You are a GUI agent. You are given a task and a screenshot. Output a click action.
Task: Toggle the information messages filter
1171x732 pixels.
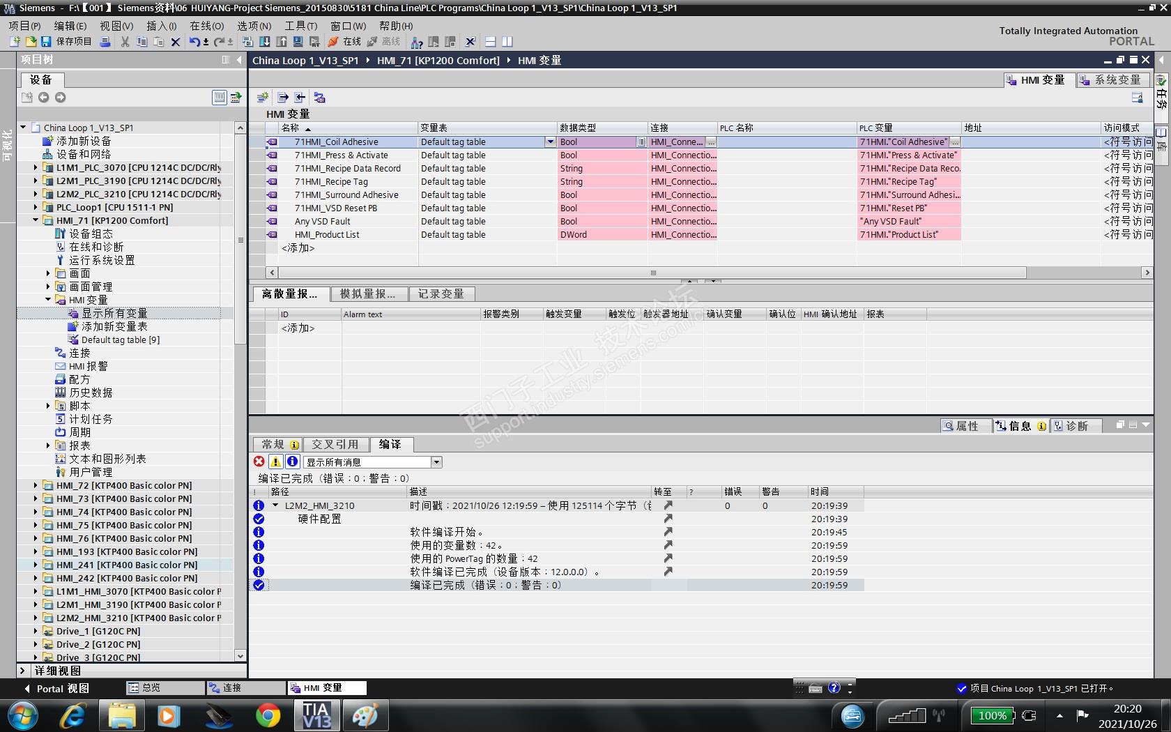(x=293, y=462)
